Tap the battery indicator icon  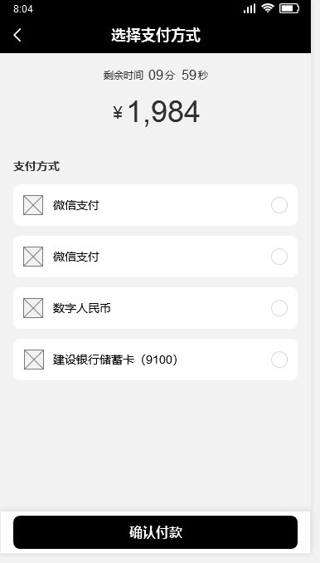point(289,8)
